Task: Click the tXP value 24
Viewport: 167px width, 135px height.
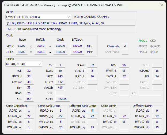Action: [x=157, y=76]
